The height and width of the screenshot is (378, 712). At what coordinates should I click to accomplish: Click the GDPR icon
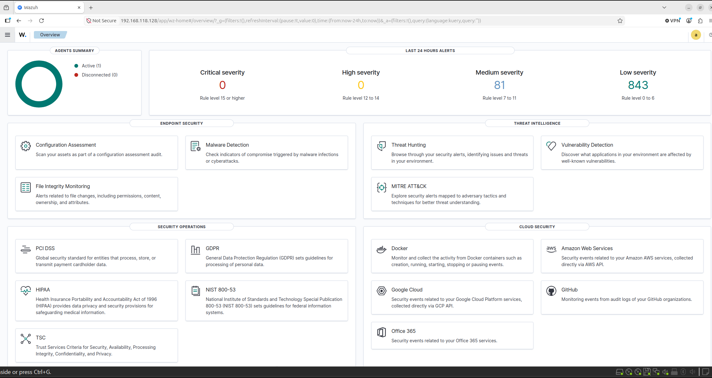tap(195, 249)
